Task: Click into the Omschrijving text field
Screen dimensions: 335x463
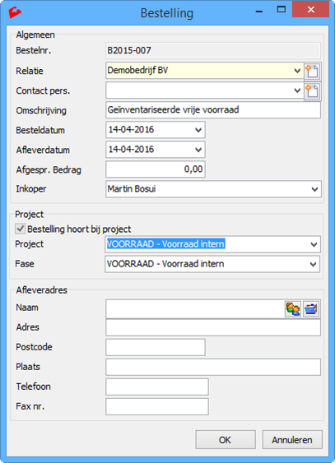Action: point(213,110)
